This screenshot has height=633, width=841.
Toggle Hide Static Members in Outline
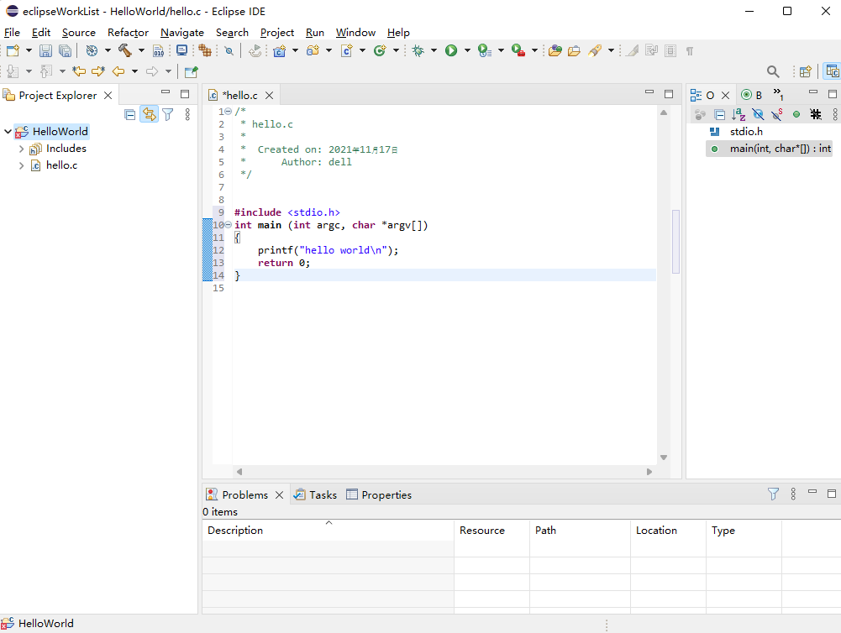pyautogui.click(x=777, y=114)
